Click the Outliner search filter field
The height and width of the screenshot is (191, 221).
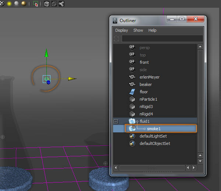tap(162, 38)
